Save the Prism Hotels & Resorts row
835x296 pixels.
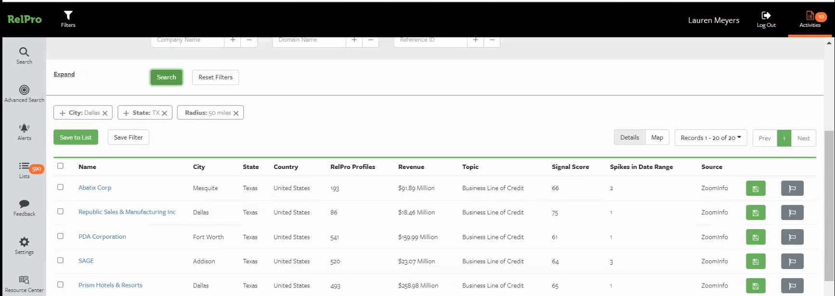[756, 286]
